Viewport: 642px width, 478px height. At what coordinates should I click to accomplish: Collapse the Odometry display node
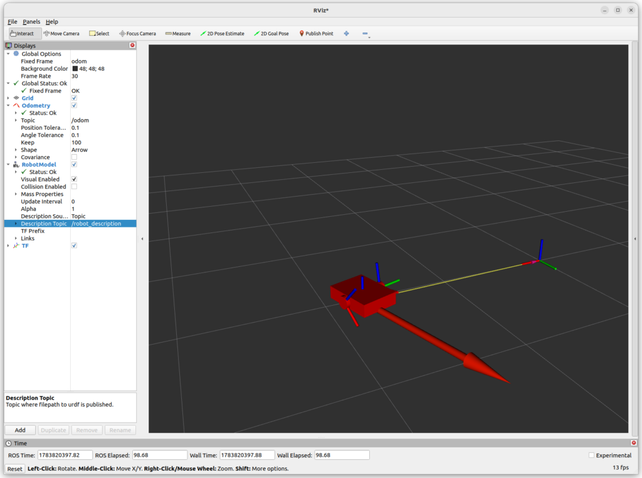[8, 105]
